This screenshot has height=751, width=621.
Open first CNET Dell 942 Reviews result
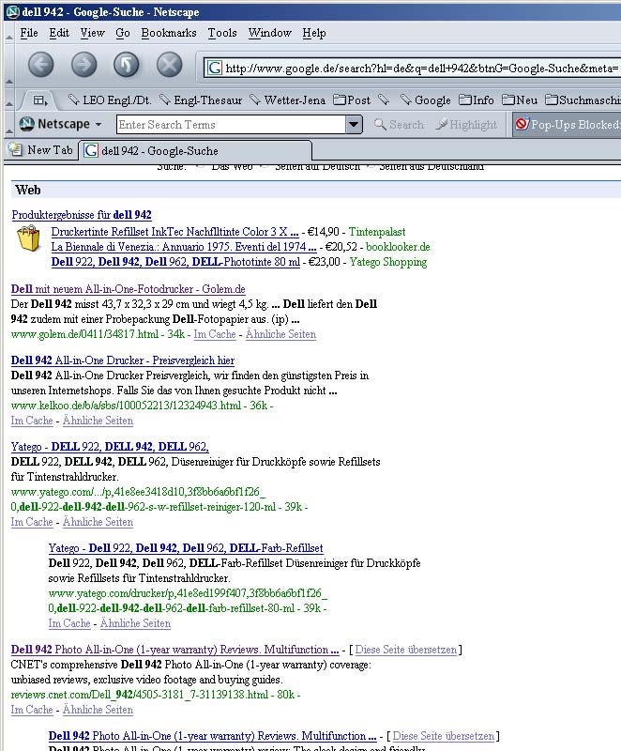click(x=174, y=650)
